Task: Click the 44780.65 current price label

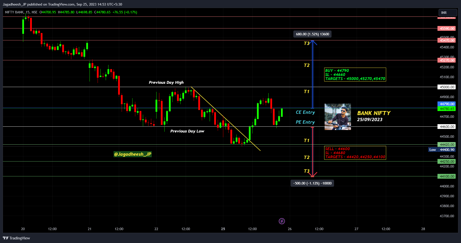Action: click(447, 109)
